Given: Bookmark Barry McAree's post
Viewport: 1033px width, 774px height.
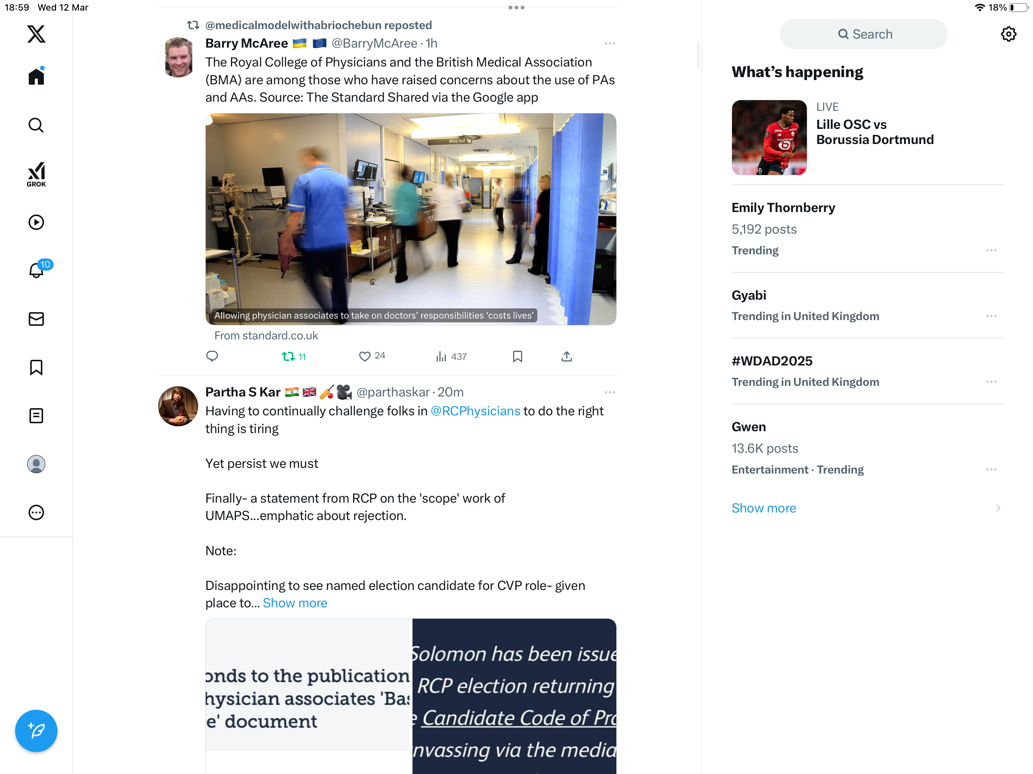Looking at the screenshot, I should (517, 357).
